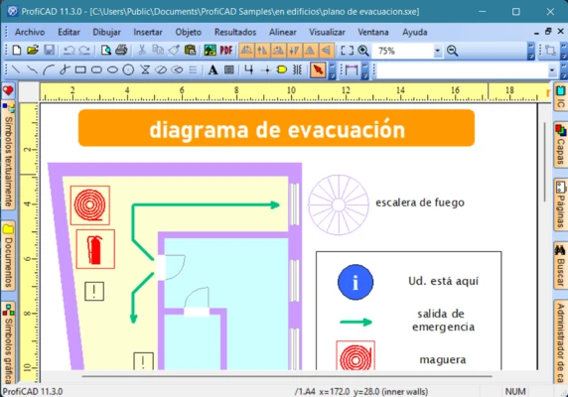Image resolution: width=568 pixels, height=397 pixels.
Task: Click the second orange mirror tool
Action: 262,51
